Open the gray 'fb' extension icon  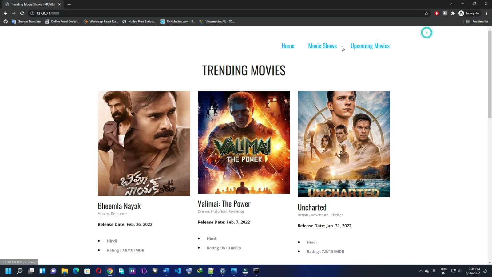click(445, 13)
